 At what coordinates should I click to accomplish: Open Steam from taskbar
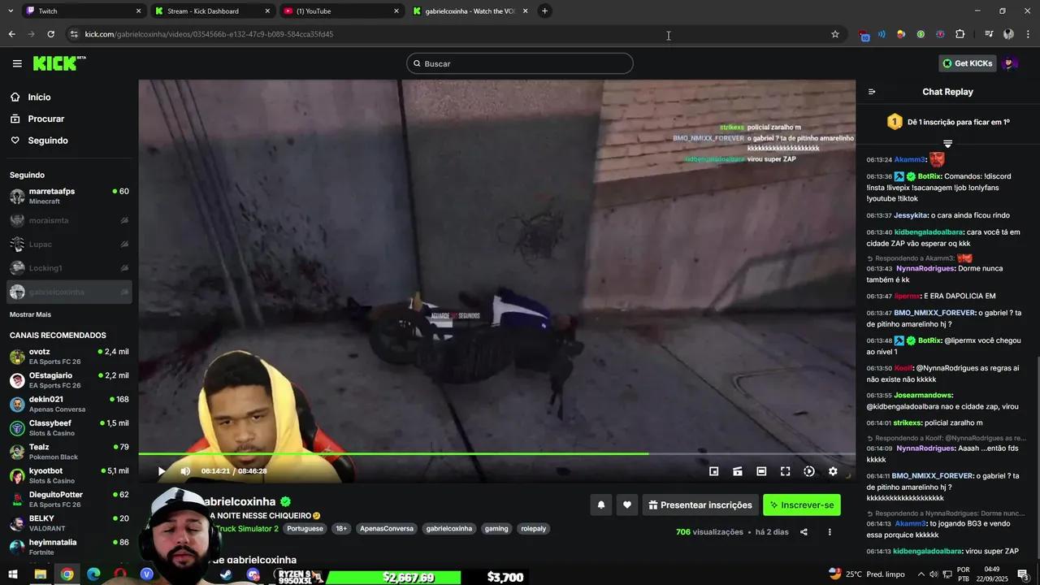[x=226, y=574]
